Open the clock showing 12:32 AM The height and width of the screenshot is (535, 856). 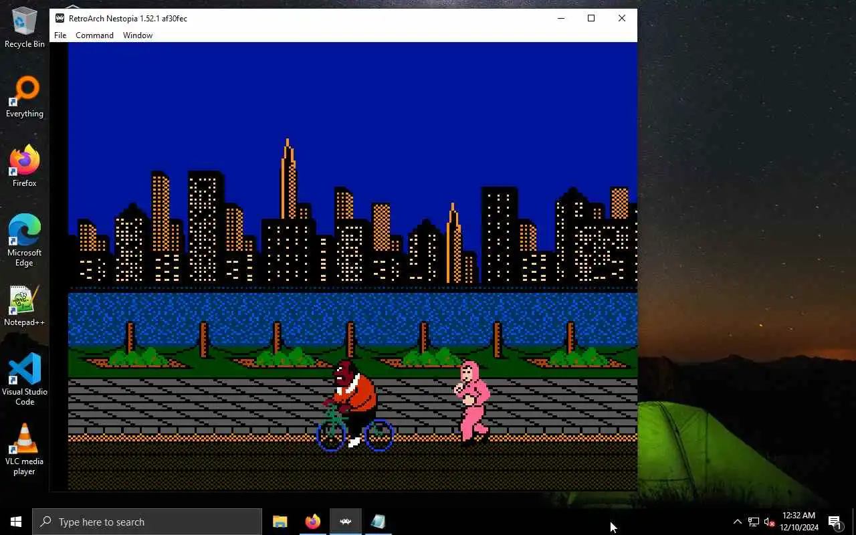coord(799,522)
